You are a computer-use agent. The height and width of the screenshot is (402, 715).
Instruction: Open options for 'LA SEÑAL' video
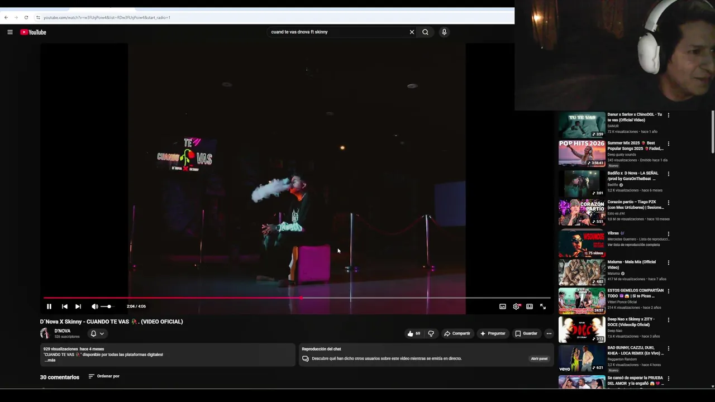pyautogui.click(x=669, y=174)
